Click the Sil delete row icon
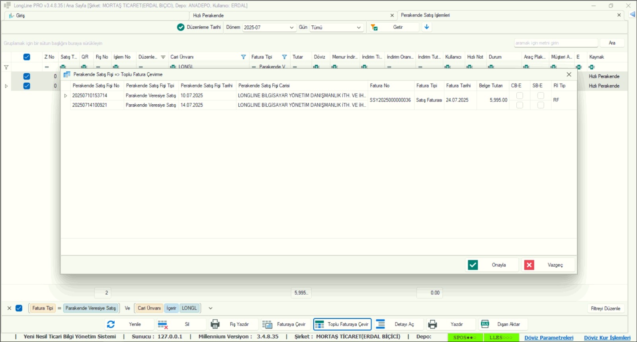Screen dimensions: 637x342 (x=163, y=324)
